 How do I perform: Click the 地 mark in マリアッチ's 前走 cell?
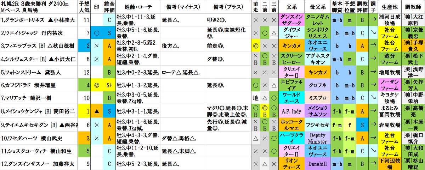point(255,98)
